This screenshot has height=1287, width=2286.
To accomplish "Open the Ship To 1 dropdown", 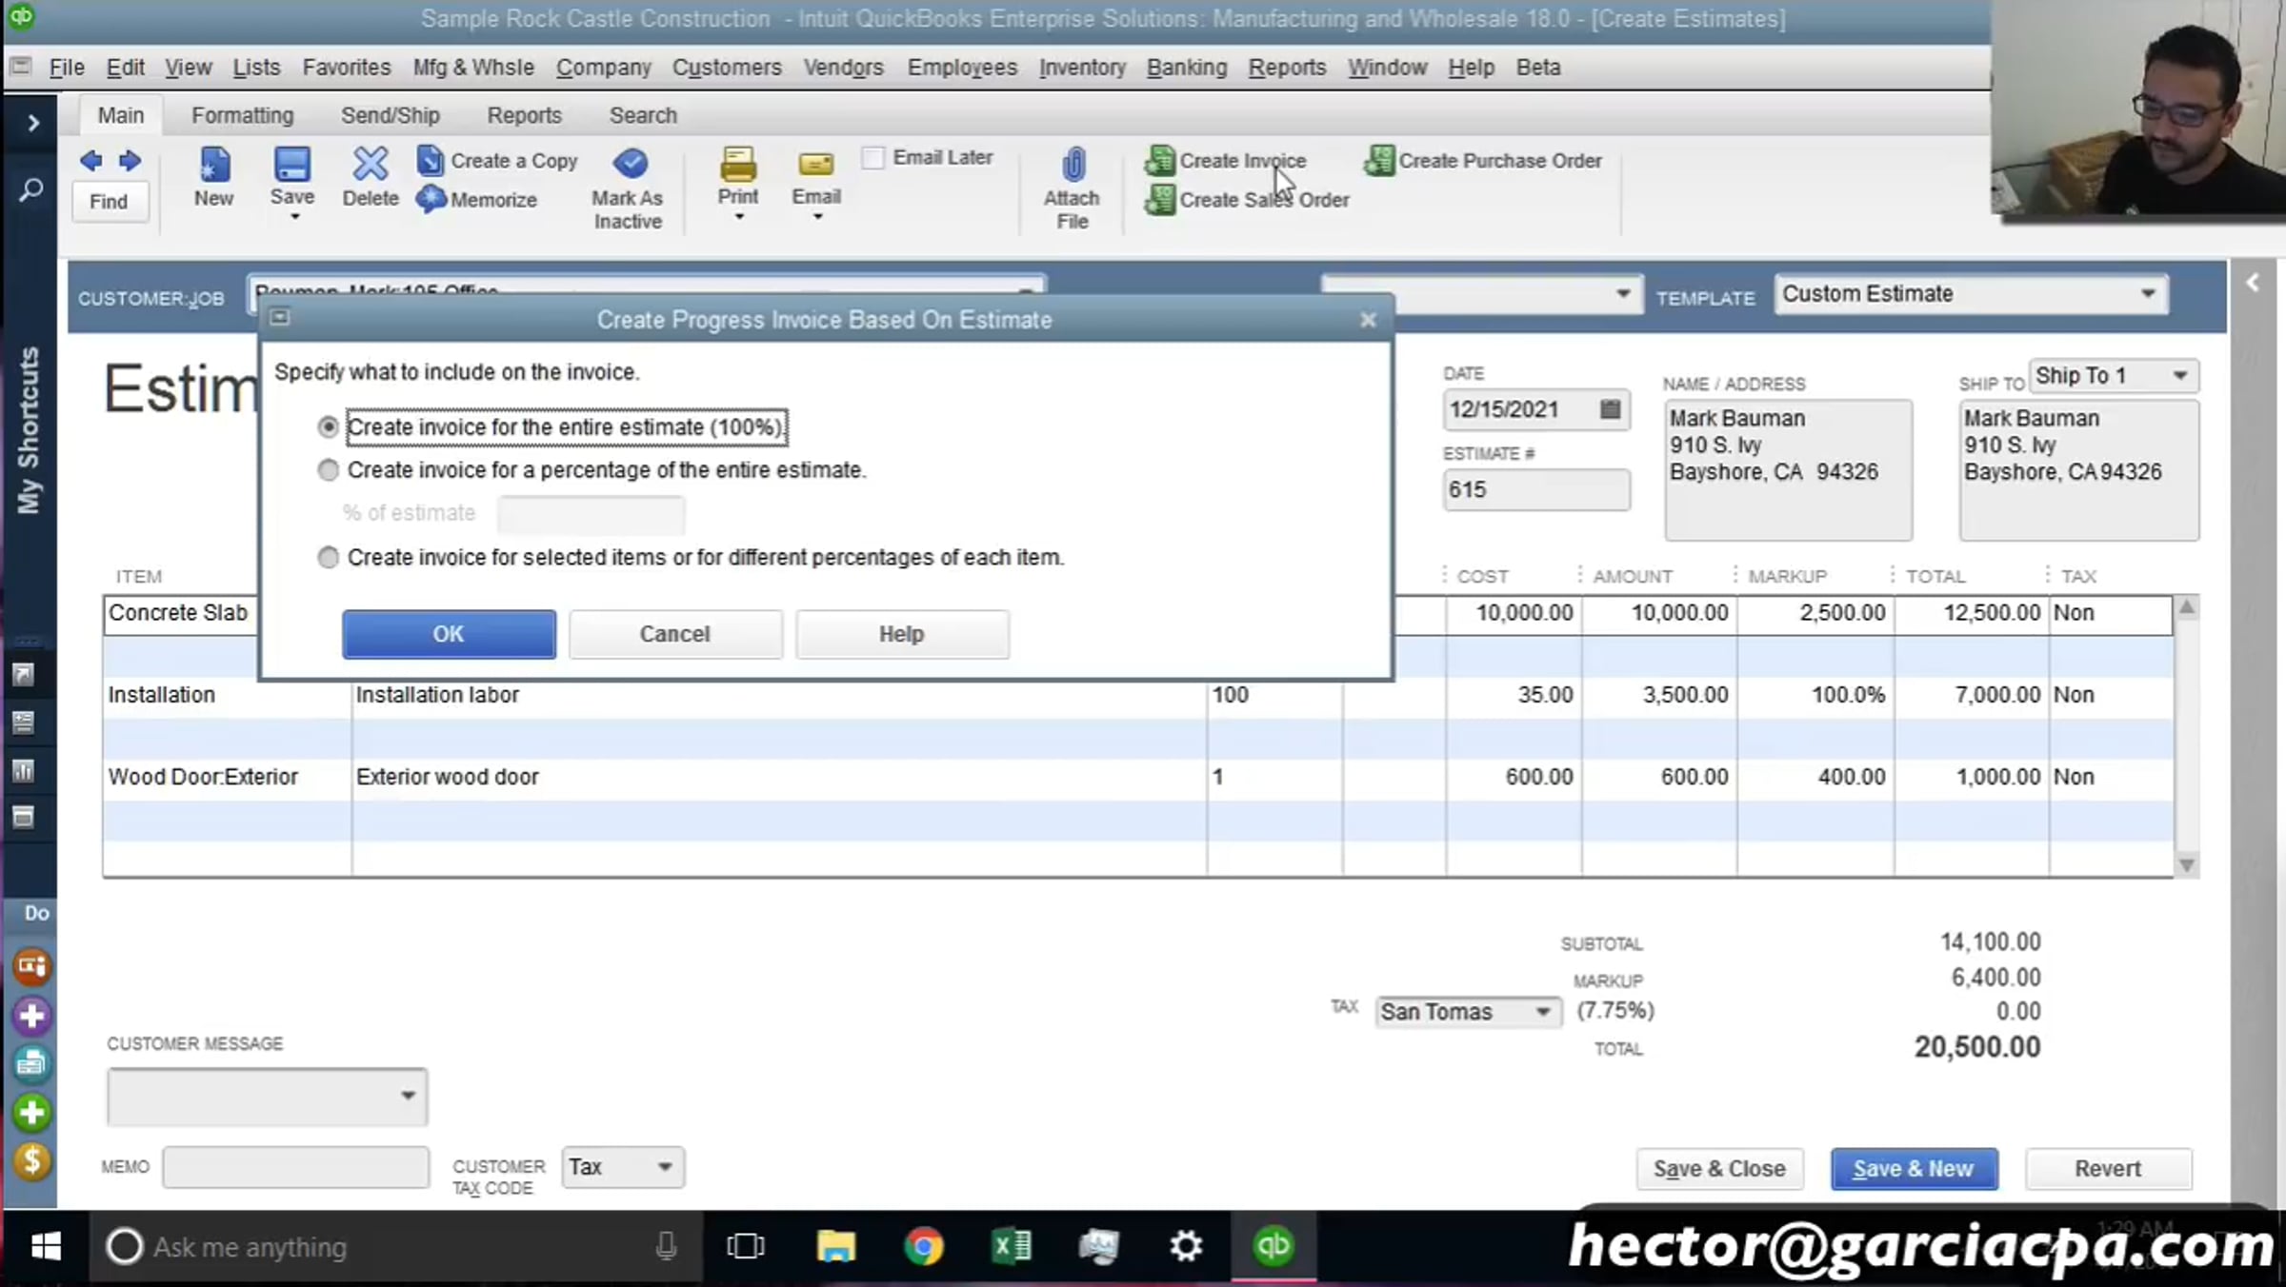I will click(2179, 376).
